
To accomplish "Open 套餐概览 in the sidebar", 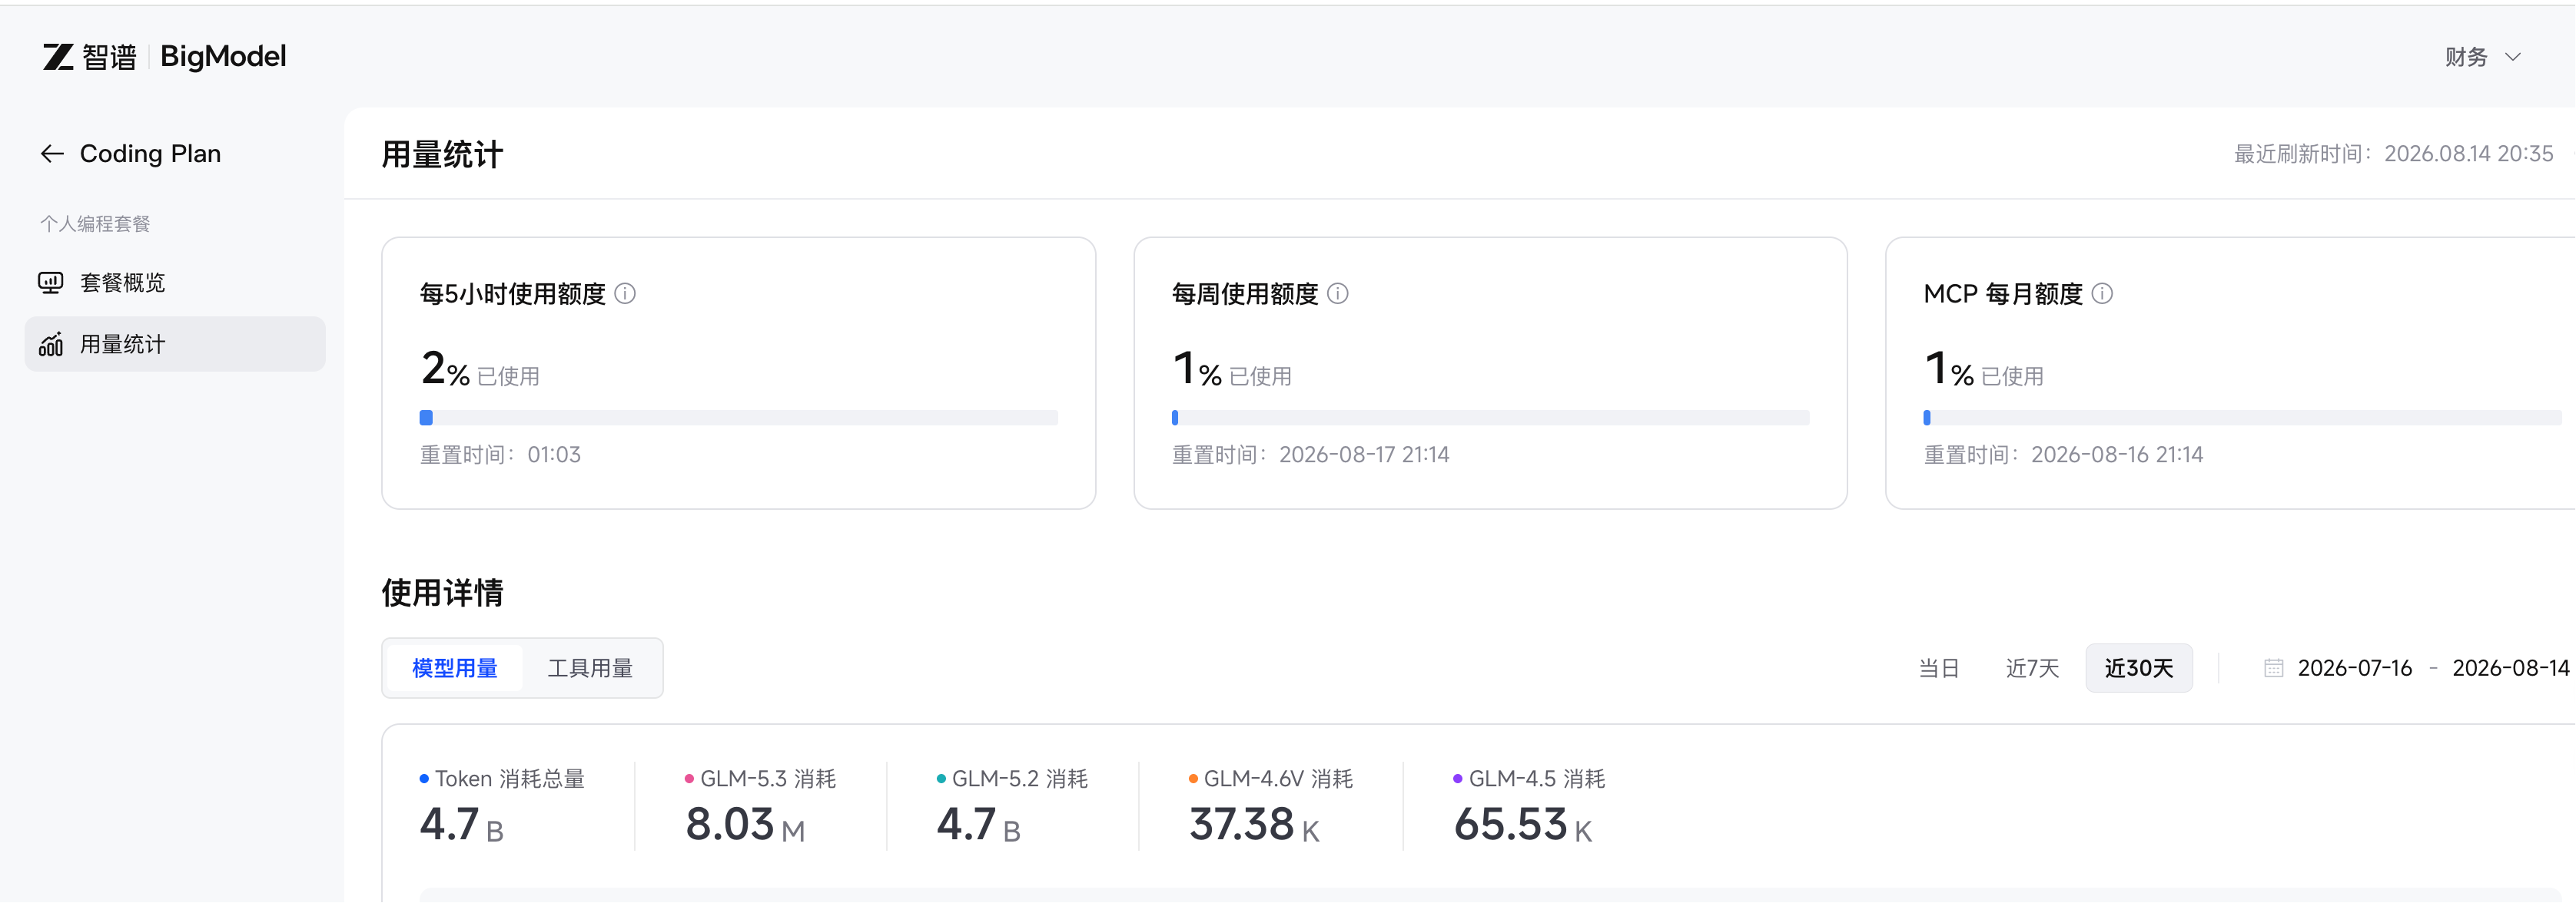I will (x=175, y=283).
